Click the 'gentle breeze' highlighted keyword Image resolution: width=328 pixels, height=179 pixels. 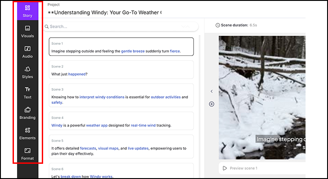(x=133, y=51)
